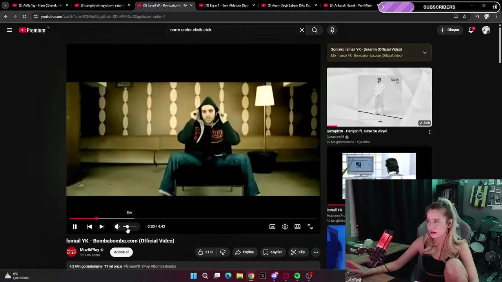
Task: Open the Windows Start menu
Action: pyautogui.click(x=193, y=276)
